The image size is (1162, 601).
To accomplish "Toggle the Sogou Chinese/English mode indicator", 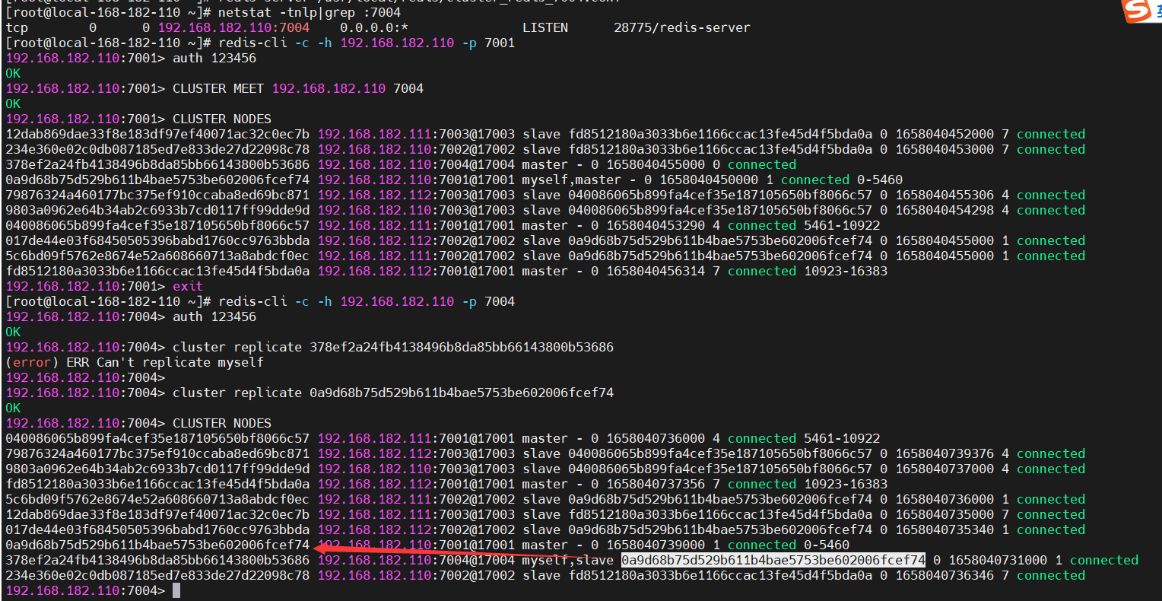I will [x=1157, y=11].
